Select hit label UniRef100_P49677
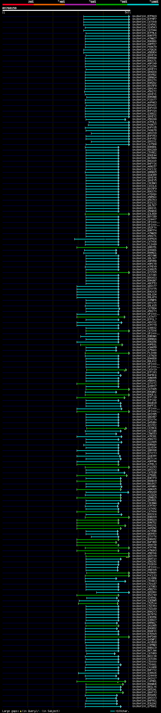The height and width of the screenshot is (713, 161). tap(144, 125)
